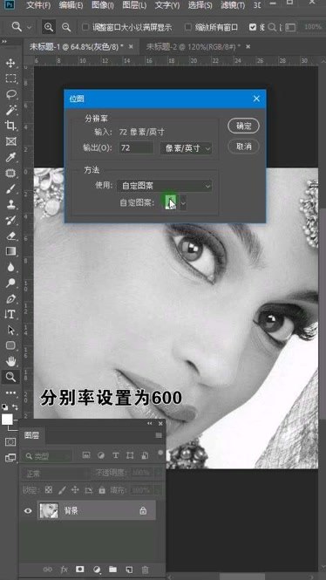Toggle the 缩放所有窗口 checkbox
This screenshot has width=326, height=580.
188,27
